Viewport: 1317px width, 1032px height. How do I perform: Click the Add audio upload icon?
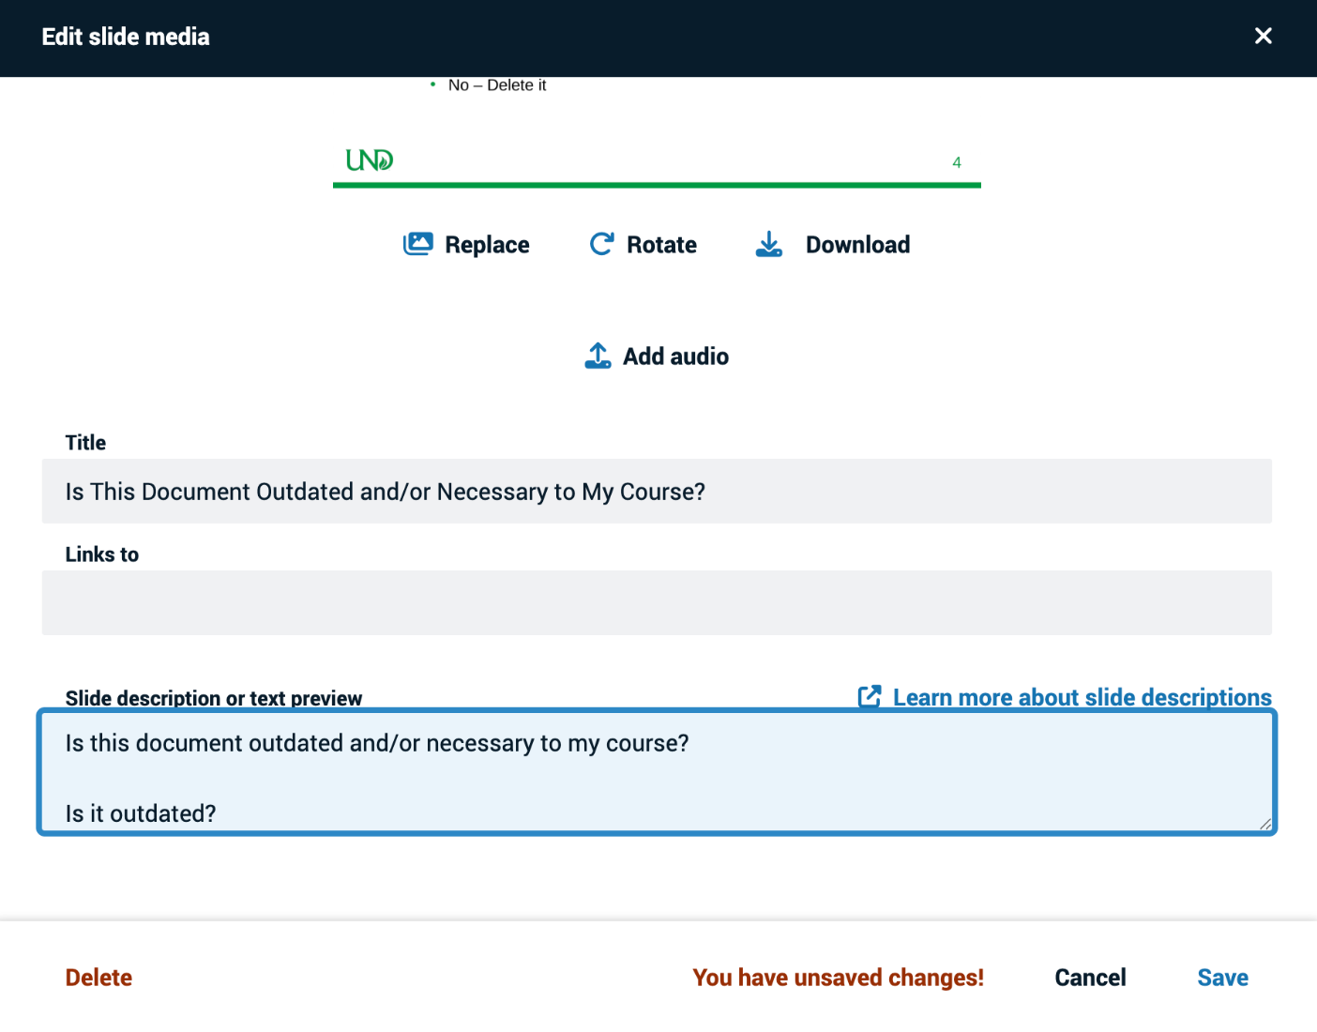(598, 356)
